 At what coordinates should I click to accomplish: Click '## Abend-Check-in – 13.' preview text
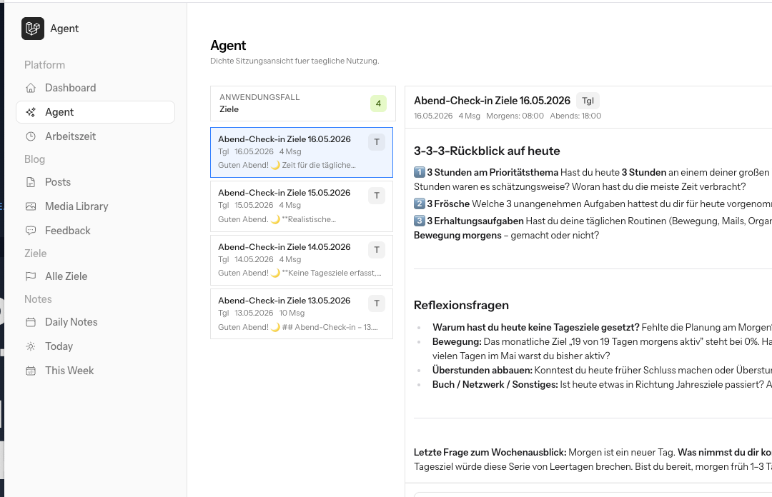pyautogui.click(x=330, y=327)
